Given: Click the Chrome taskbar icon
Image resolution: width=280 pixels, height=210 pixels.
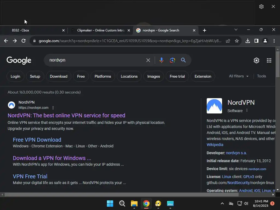Looking at the screenshot, I should pyautogui.click(x=146, y=203).
